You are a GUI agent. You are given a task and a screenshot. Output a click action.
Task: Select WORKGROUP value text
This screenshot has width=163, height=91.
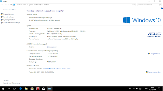coord(51,62)
